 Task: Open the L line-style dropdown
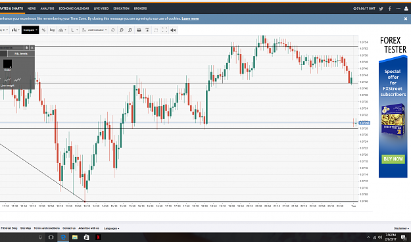pyautogui.click(x=74, y=30)
